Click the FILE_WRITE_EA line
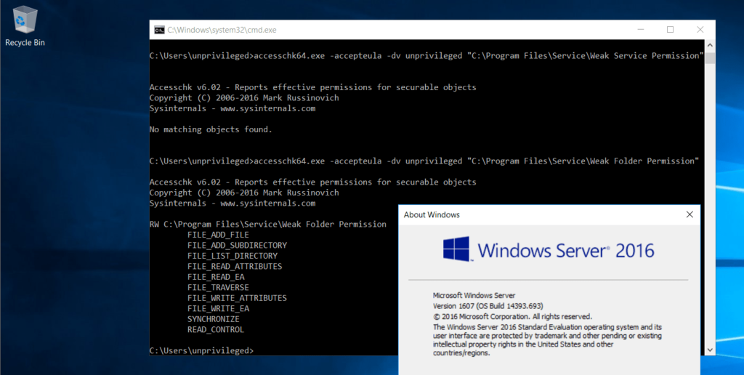The width and height of the screenshot is (744, 375). pos(218,309)
